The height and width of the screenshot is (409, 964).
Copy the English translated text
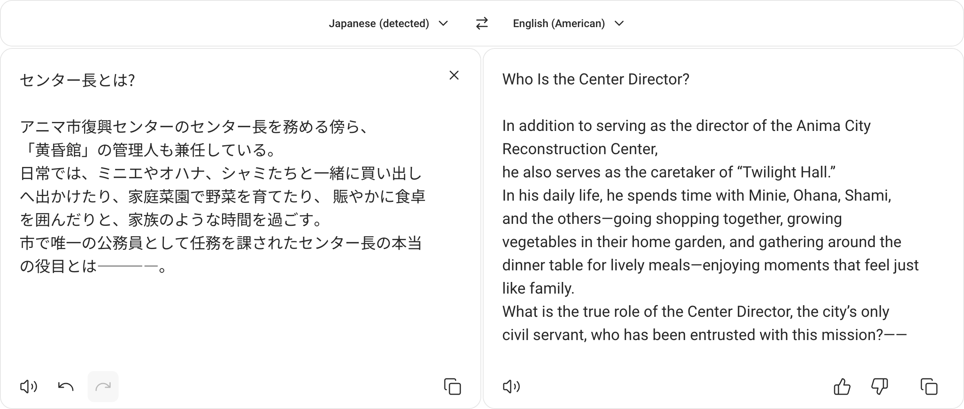pyautogui.click(x=929, y=387)
